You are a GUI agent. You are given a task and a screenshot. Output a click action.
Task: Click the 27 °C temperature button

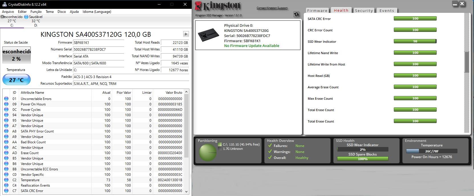coord(16,80)
